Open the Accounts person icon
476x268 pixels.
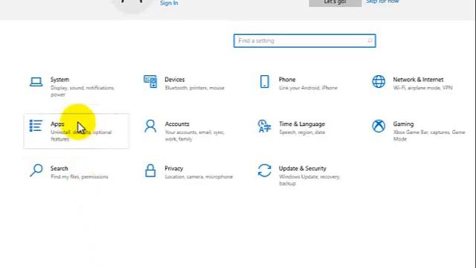tap(150, 126)
